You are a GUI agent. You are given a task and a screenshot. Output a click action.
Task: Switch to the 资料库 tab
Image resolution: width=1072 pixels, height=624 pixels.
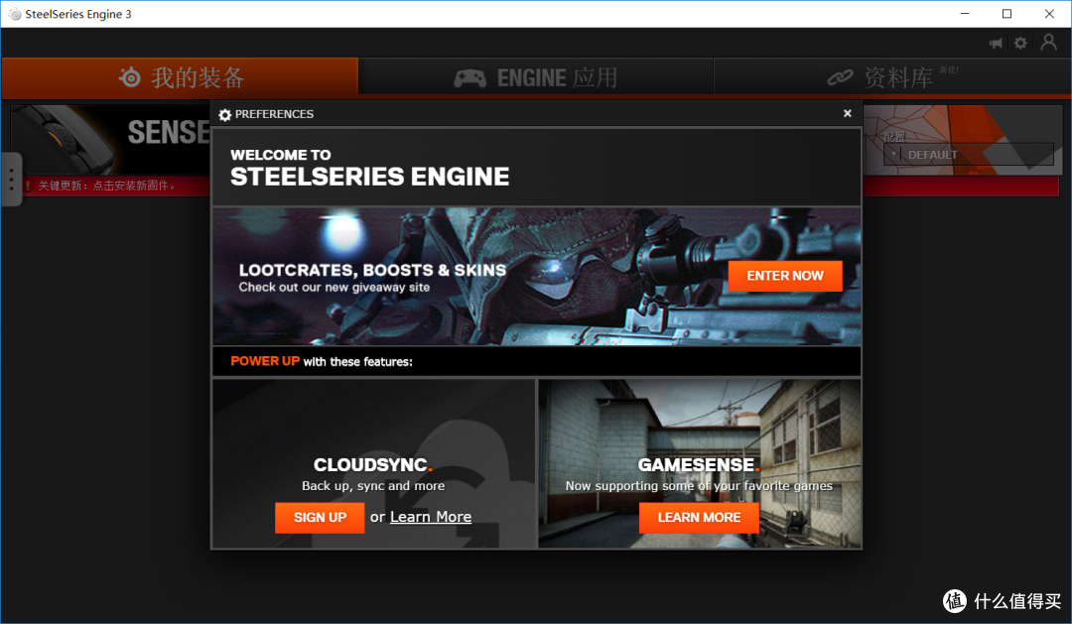(x=892, y=77)
